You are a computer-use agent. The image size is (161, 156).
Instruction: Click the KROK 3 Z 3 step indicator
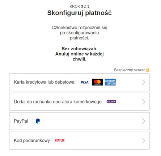(x=80, y=7)
